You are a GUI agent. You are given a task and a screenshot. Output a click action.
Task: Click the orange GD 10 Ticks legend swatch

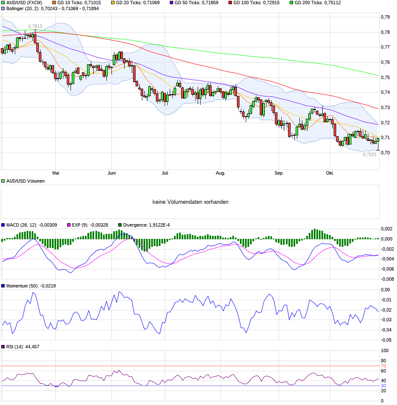[54, 3]
